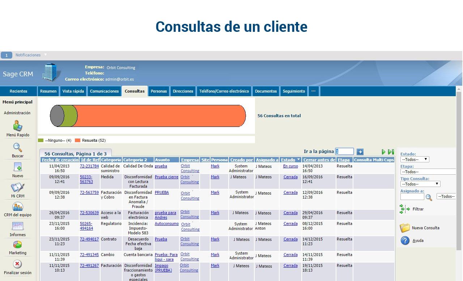Switch to the Seguimiento tab
The height and width of the screenshot is (281, 463).
click(x=294, y=91)
